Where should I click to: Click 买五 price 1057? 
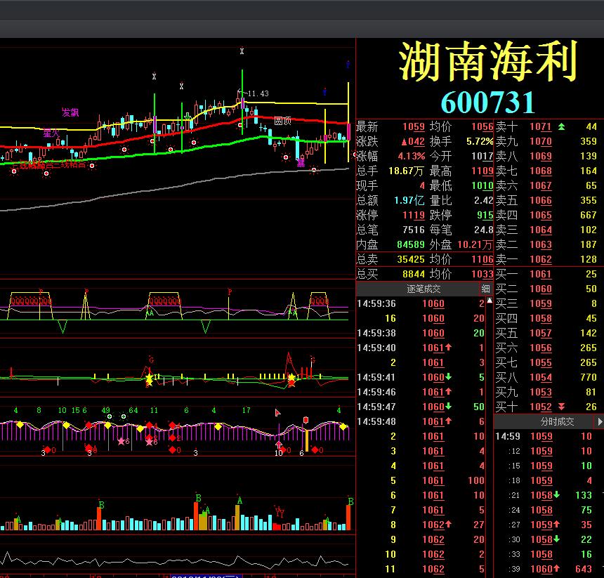541,333
